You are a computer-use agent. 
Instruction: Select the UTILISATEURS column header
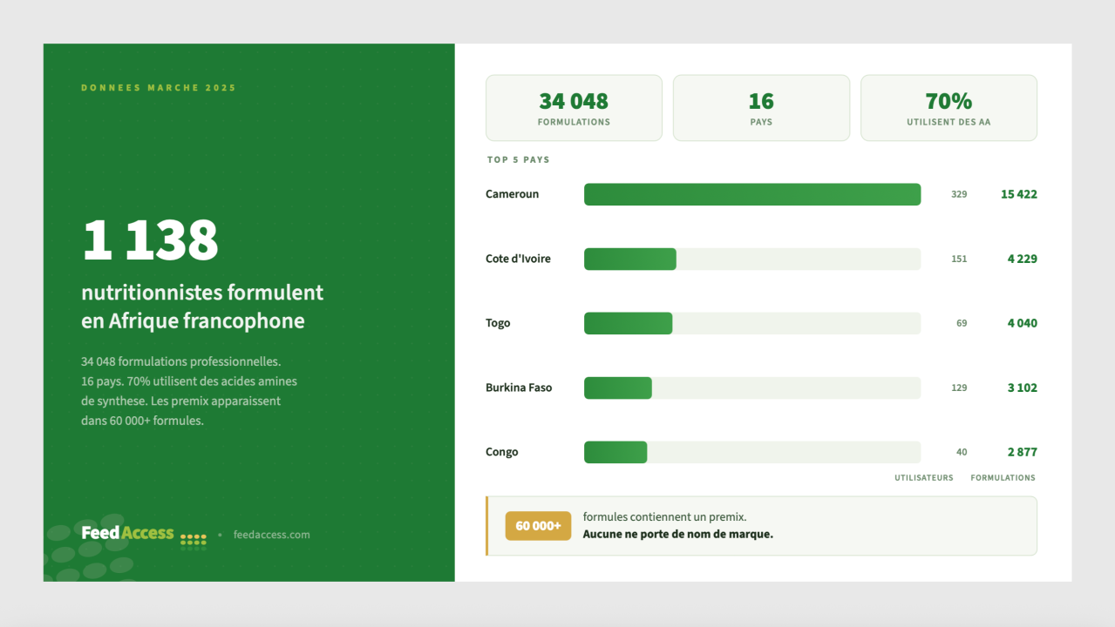pyautogui.click(x=923, y=477)
